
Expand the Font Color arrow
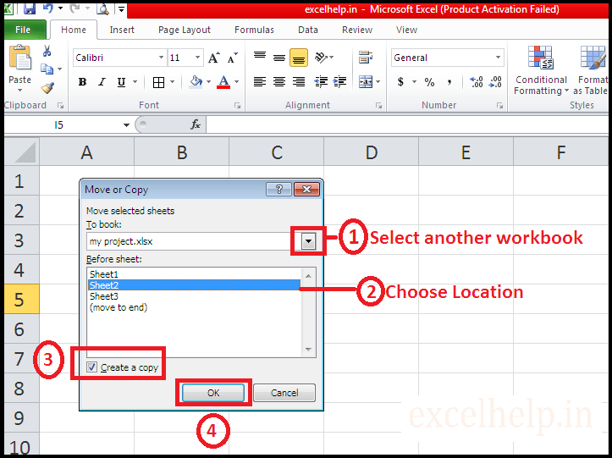(236, 82)
